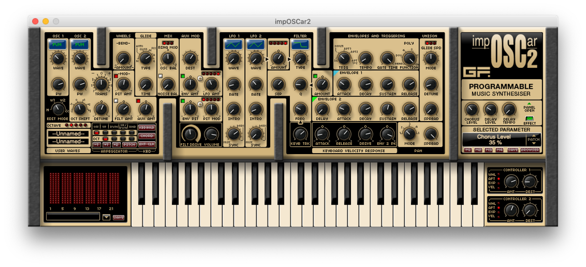The width and height of the screenshot is (586, 267).
Task: Toggle the green filter envelope Amount switch
Action: pyautogui.click(x=315, y=76)
